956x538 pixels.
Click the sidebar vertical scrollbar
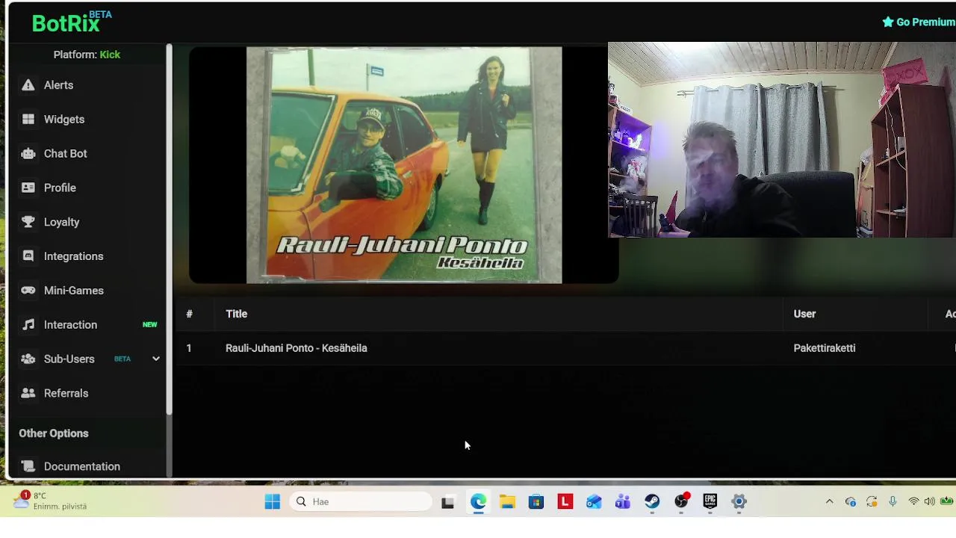pyautogui.click(x=170, y=229)
